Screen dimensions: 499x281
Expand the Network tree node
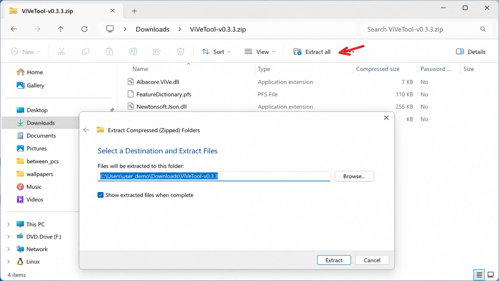(x=9, y=249)
